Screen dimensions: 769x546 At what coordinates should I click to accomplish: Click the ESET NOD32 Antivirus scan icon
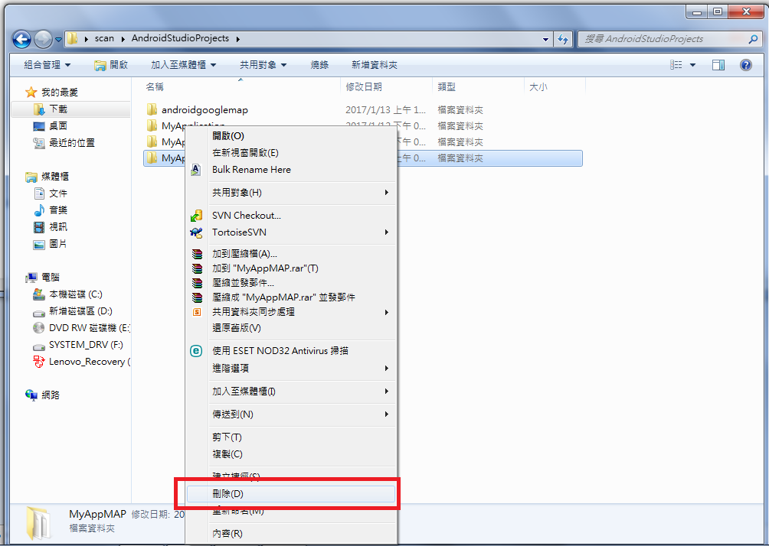click(196, 350)
